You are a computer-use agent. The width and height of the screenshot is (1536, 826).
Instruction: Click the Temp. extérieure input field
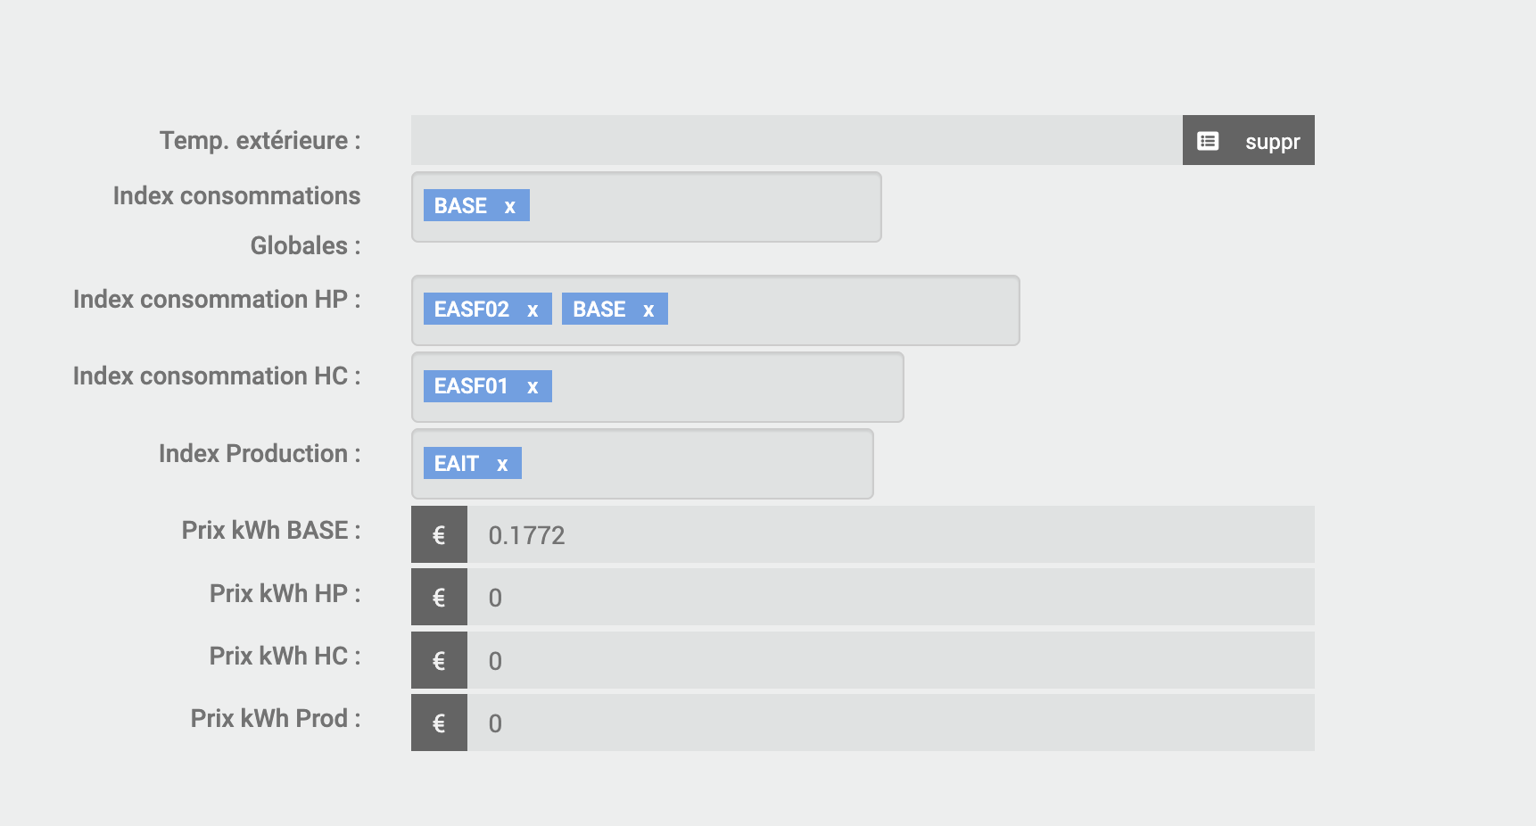pyautogui.click(x=796, y=140)
